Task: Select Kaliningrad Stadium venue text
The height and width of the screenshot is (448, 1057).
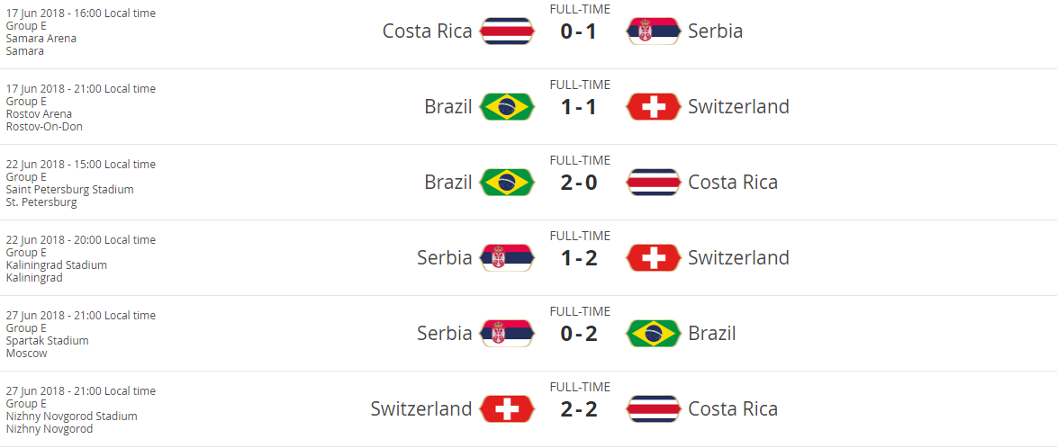Action: pos(57,265)
